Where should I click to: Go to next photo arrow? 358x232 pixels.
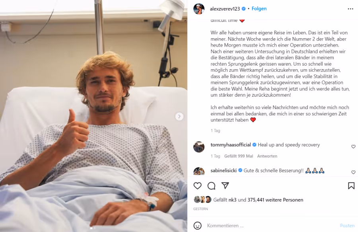pyautogui.click(x=179, y=117)
